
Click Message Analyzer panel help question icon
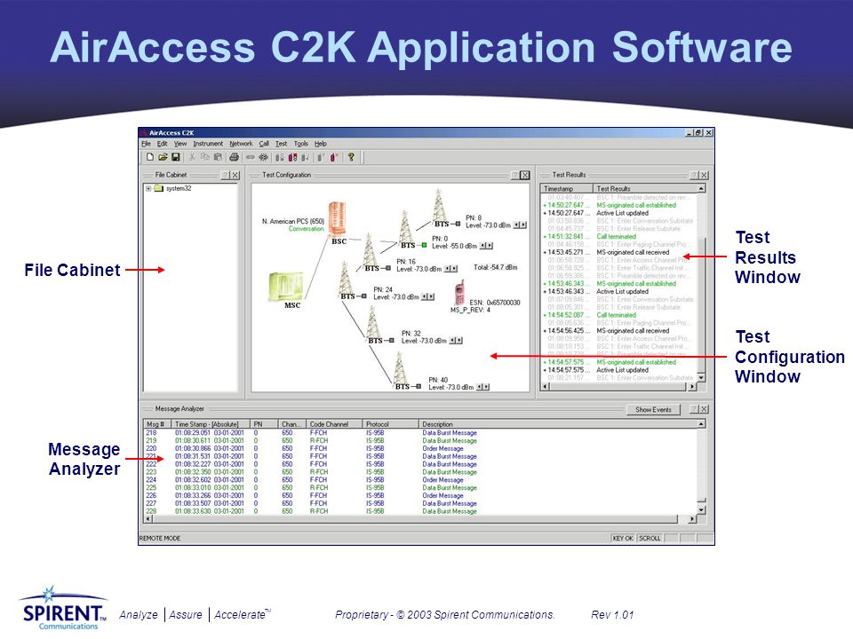click(694, 409)
